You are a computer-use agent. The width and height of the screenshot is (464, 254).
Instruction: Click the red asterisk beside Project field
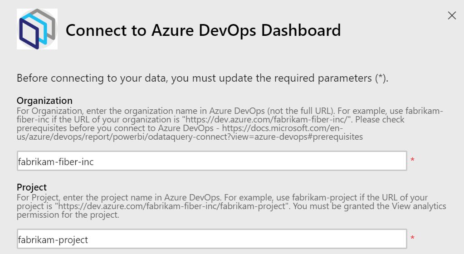click(412, 239)
